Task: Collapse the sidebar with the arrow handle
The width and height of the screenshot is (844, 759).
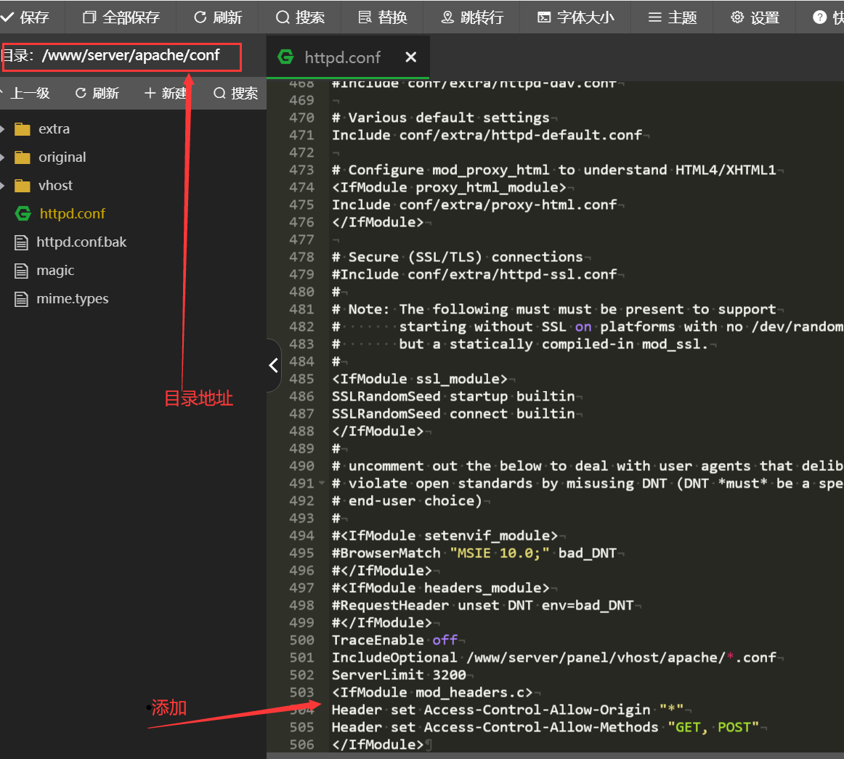Action: (273, 365)
